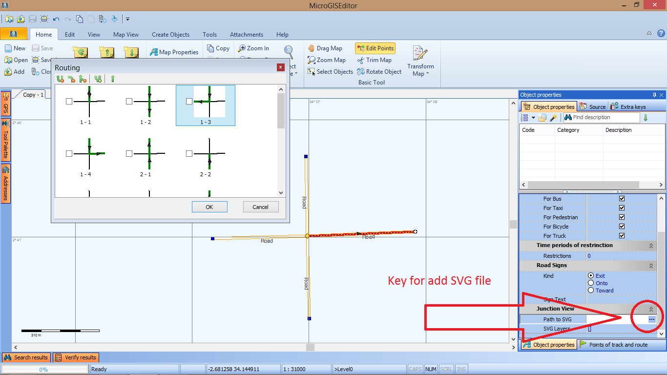Click the Select Objects tool

pos(330,72)
